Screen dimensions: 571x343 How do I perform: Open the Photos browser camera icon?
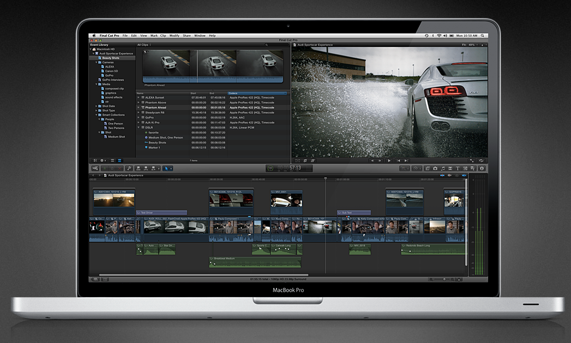tap(435, 168)
